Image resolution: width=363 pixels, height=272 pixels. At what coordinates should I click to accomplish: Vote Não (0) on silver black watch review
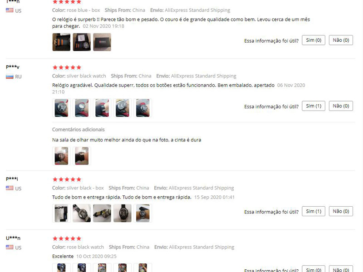pos(341,106)
